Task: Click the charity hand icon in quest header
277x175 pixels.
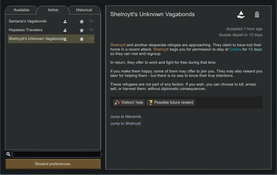Action: click(241, 15)
